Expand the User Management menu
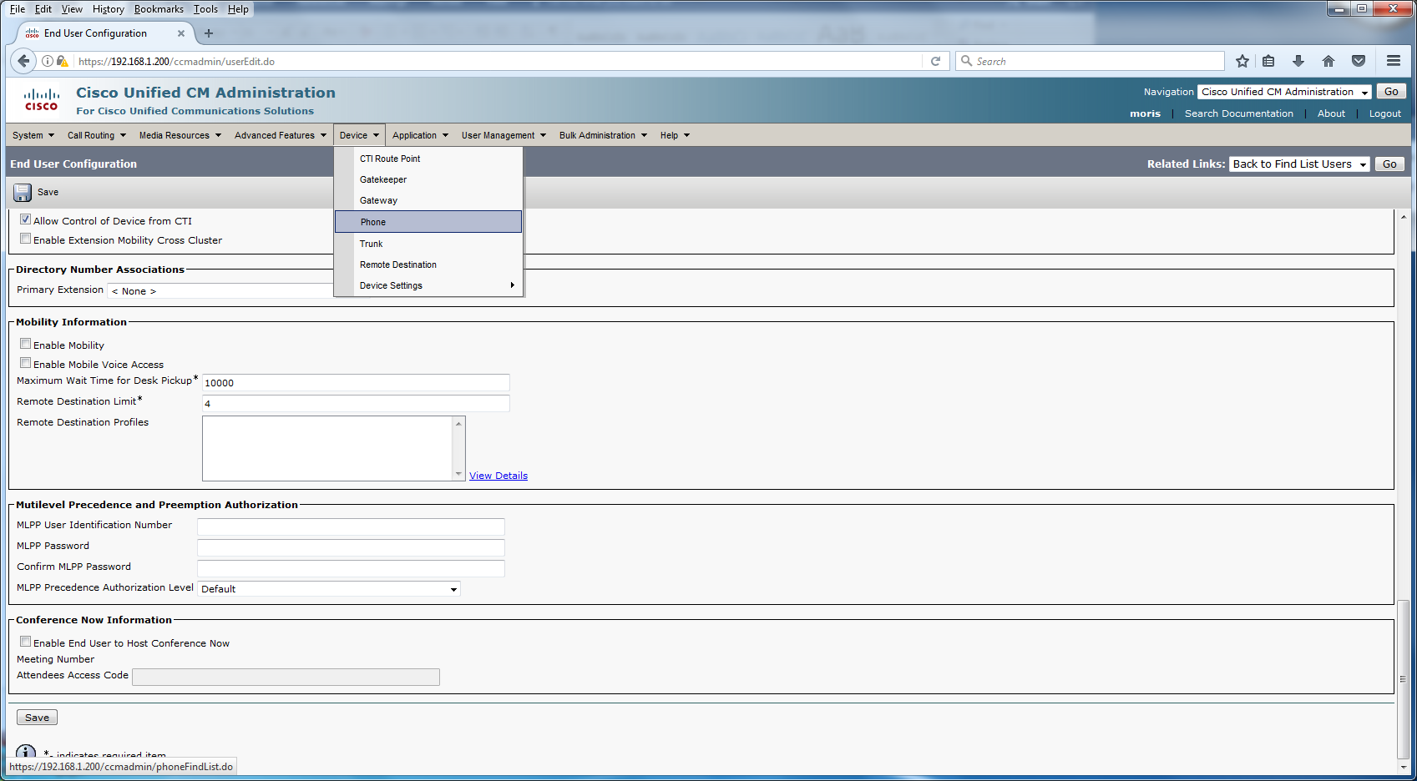The height and width of the screenshot is (781, 1417). tap(504, 135)
